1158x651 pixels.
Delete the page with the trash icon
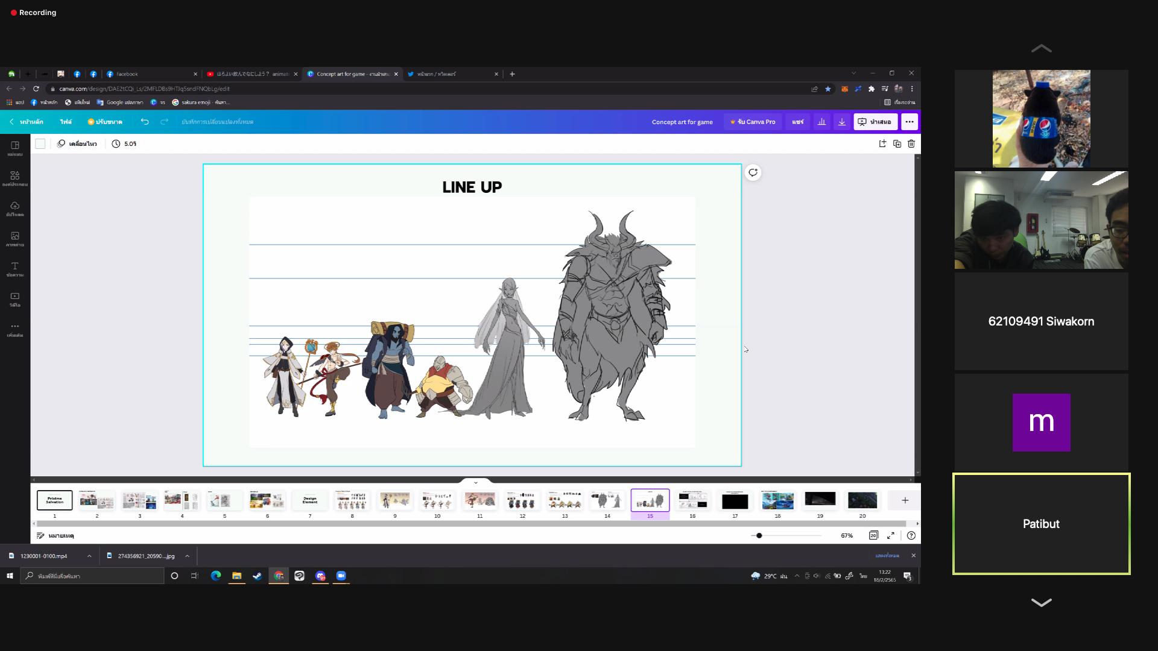pyautogui.click(x=911, y=144)
